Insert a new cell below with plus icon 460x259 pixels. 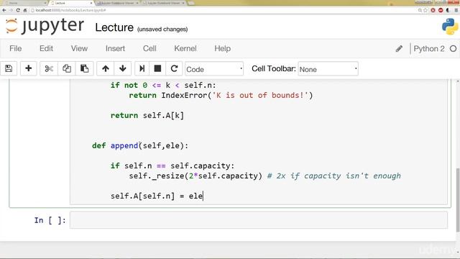tap(29, 69)
